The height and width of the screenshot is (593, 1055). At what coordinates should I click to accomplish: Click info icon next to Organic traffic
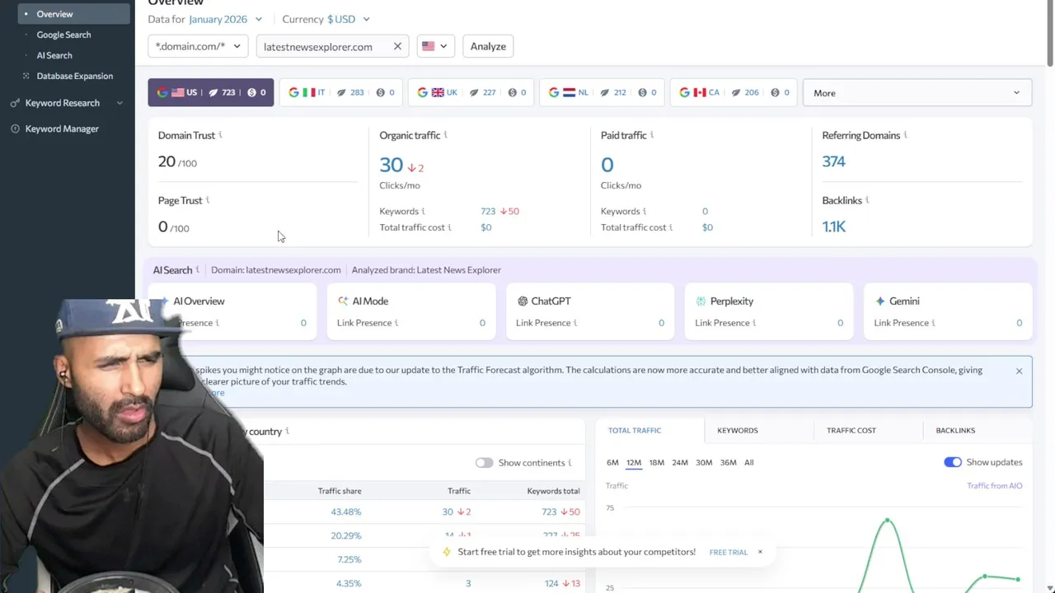446,135
